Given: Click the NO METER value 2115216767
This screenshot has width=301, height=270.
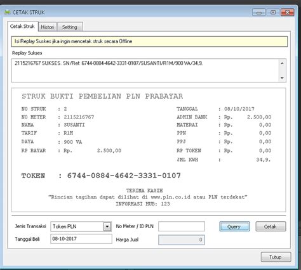Looking at the screenshot, I should pos(79,117).
